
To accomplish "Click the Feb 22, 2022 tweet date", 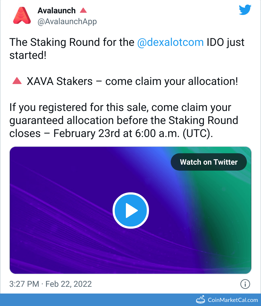I will point(69,284).
